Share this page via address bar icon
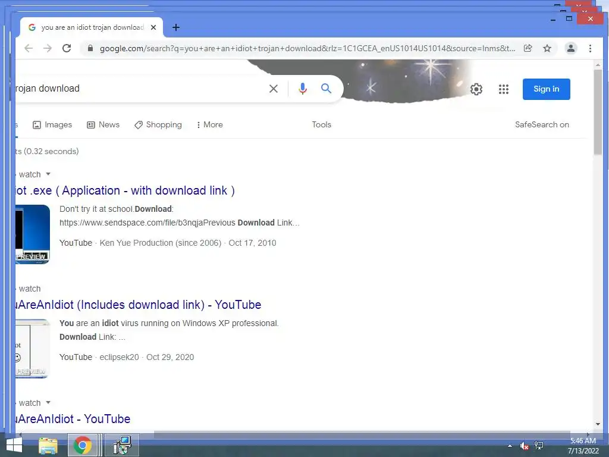609x457 pixels. (x=528, y=48)
